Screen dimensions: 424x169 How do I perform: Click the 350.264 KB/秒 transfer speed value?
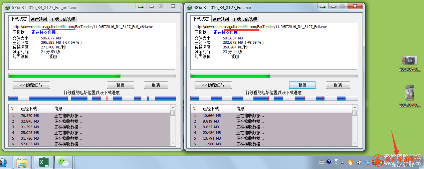pyautogui.click(x=235, y=47)
